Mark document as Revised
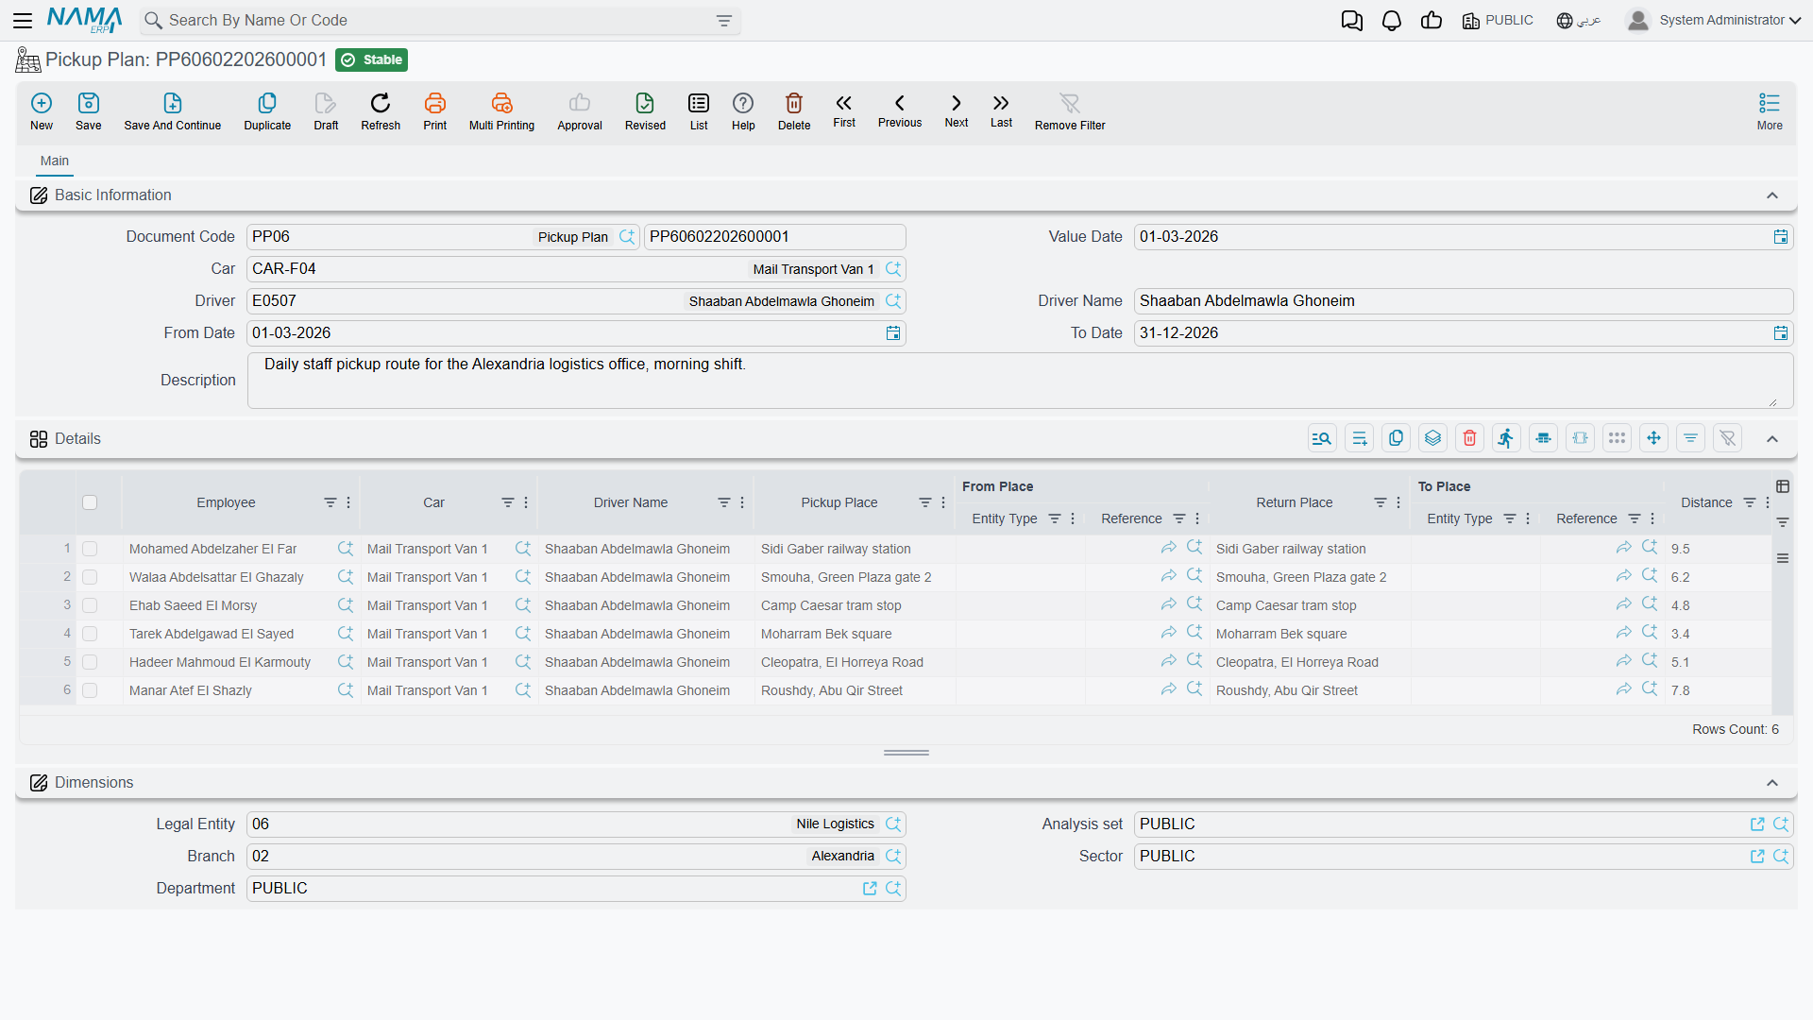Viewport: 1813px width, 1020px height. pyautogui.click(x=645, y=110)
